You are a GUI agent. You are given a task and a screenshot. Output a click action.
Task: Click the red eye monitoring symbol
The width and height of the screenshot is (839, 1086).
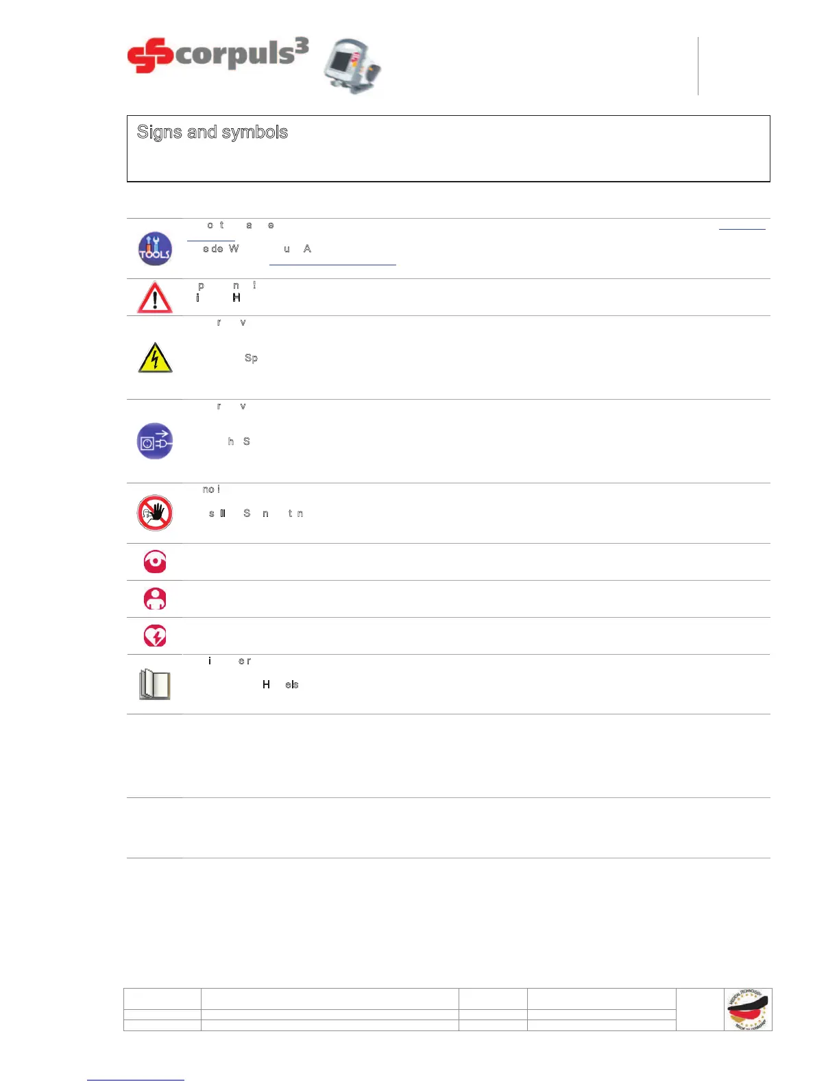pyautogui.click(x=155, y=562)
